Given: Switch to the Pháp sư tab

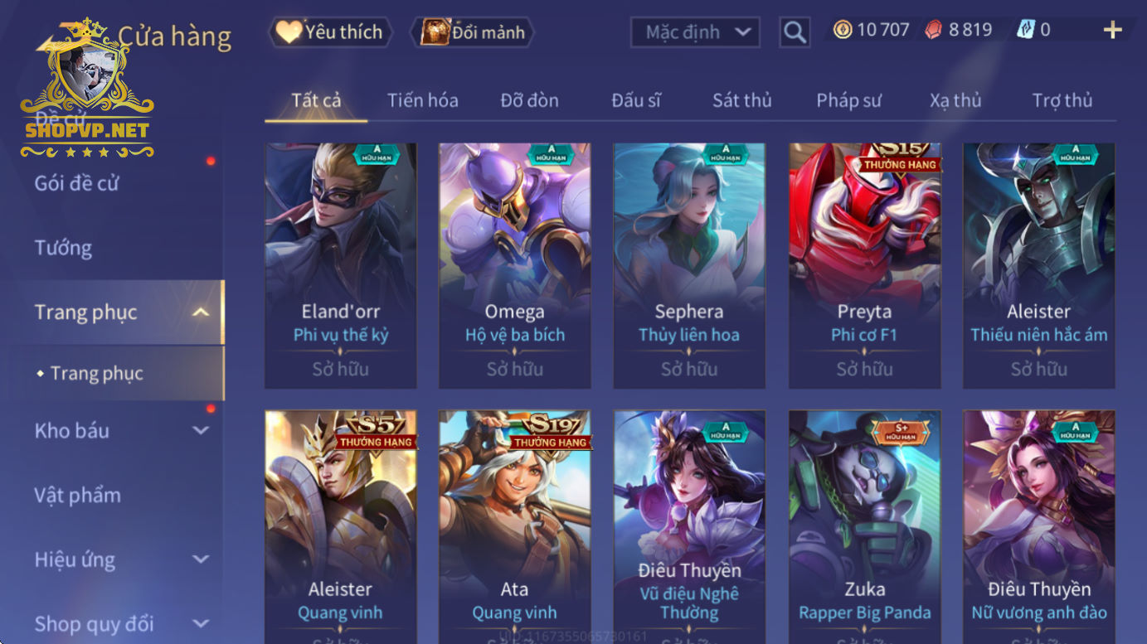Looking at the screenshot, I should pos(848,100).
